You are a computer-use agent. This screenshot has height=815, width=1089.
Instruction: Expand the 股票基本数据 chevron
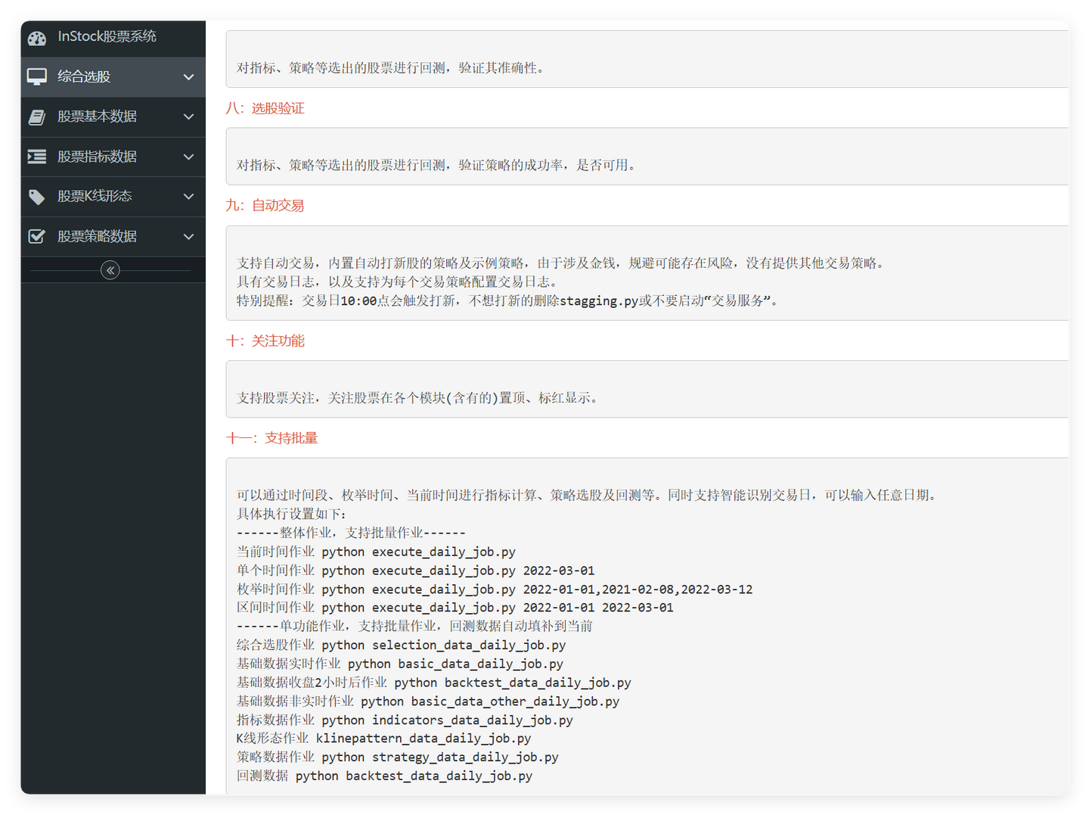coord(189,117)
